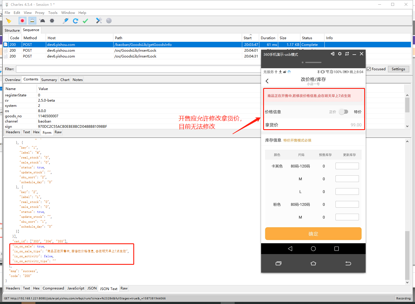Show response JSON tab
415x304 pixels.
click(92, 288)
